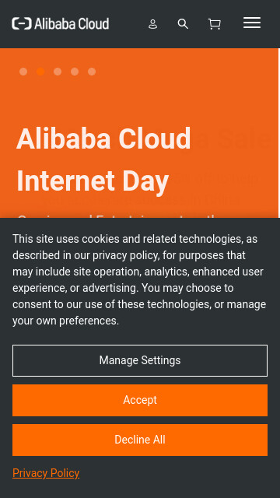Click the Alibaba Cloud wordmark text

point(72,24)
